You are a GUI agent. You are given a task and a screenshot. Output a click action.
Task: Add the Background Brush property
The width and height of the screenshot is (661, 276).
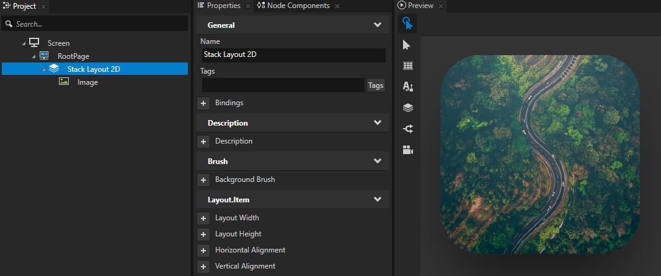click(x=203, y=180)
